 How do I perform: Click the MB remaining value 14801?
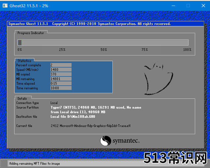coord(61,79)
